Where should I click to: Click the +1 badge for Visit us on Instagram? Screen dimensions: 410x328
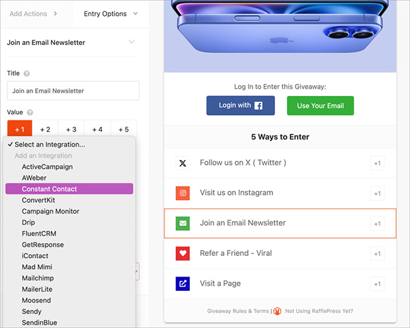click(x=378, y=194)
